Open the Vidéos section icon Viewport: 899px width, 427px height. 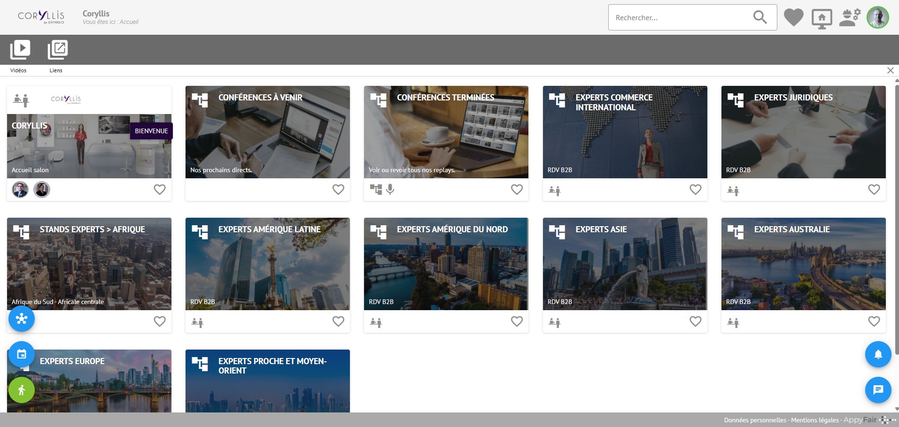click(20, 50)
